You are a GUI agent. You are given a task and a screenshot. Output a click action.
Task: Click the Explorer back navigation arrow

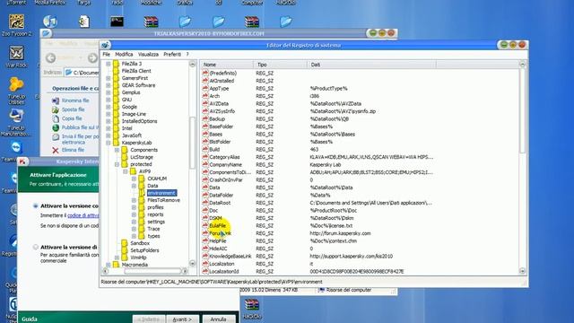50,57
